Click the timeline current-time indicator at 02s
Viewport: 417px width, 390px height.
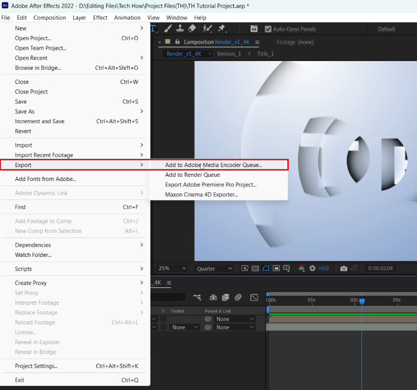362,301
